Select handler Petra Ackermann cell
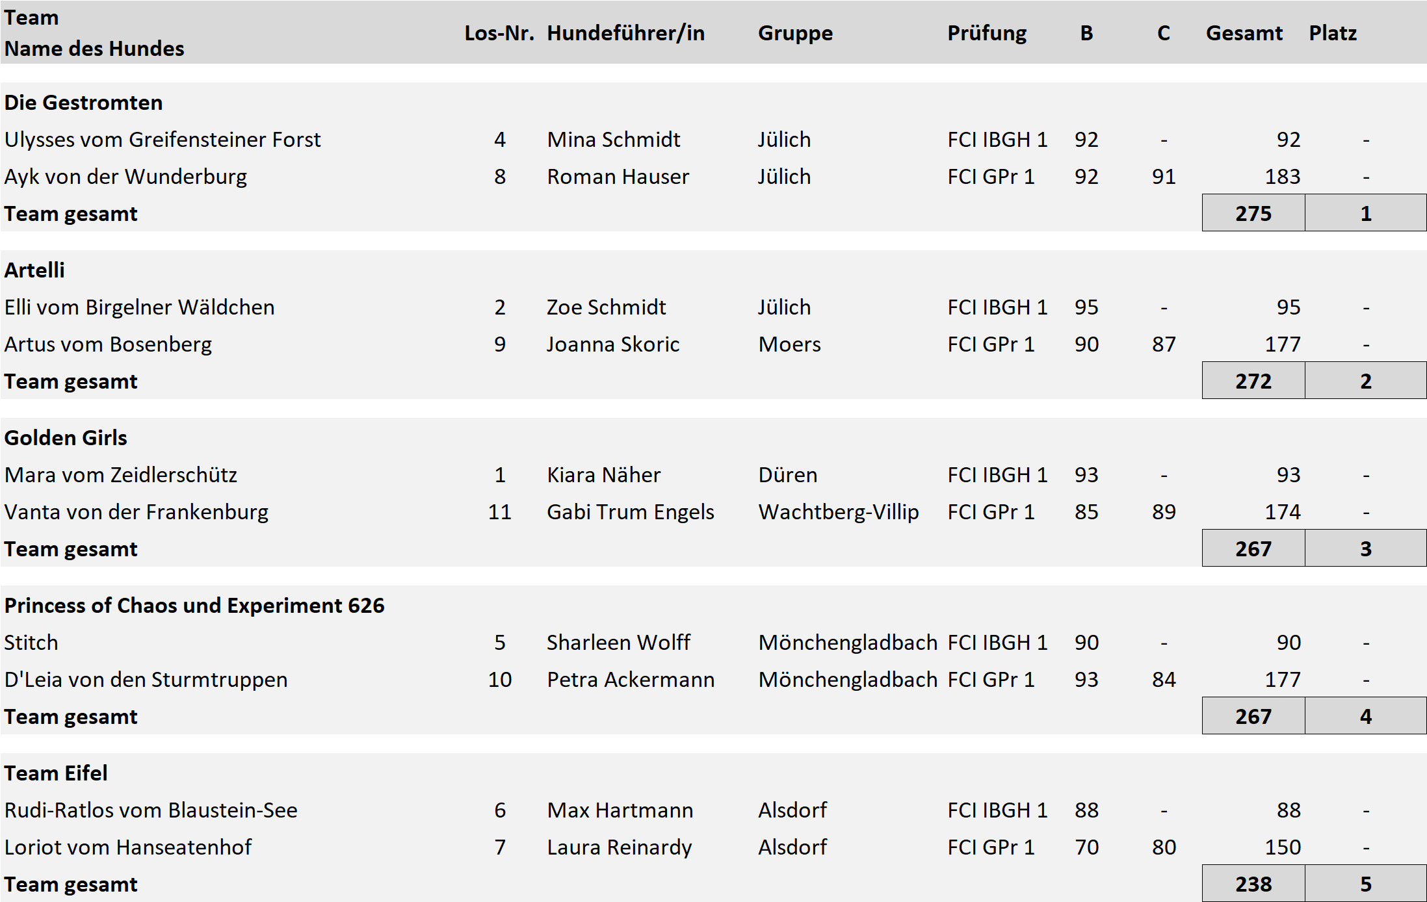 [631, 680]
